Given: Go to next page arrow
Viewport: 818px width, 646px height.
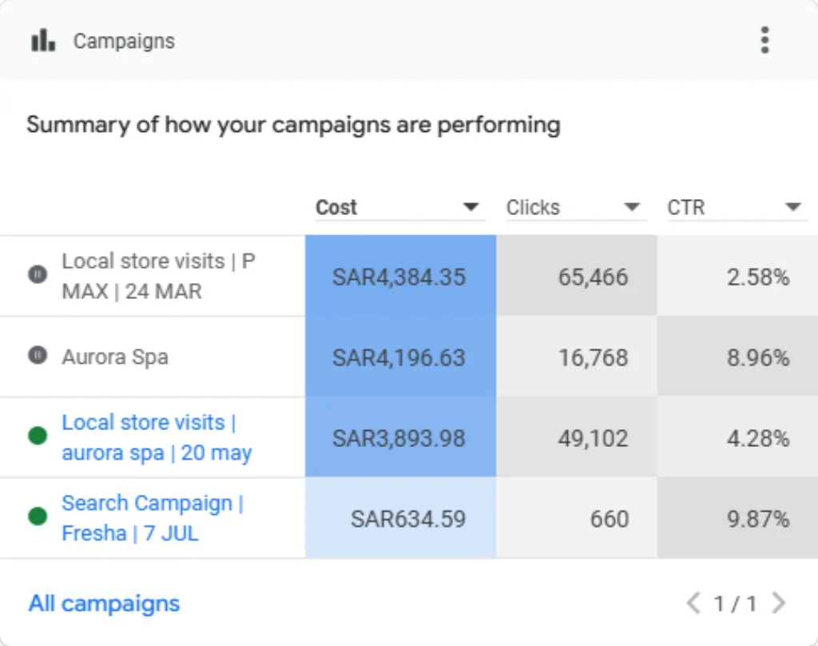Looking at the screenshot, I should (x=779, y=603).
